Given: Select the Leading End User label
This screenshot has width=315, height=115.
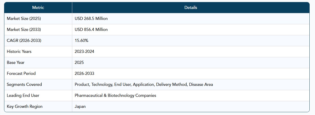Looking at the screenshot, I should coord(23,96).
